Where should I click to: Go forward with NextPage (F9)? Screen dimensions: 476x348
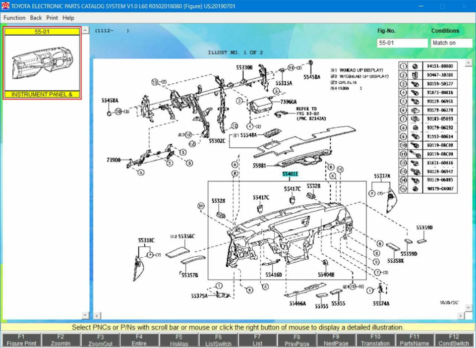[x=336, y=340]
